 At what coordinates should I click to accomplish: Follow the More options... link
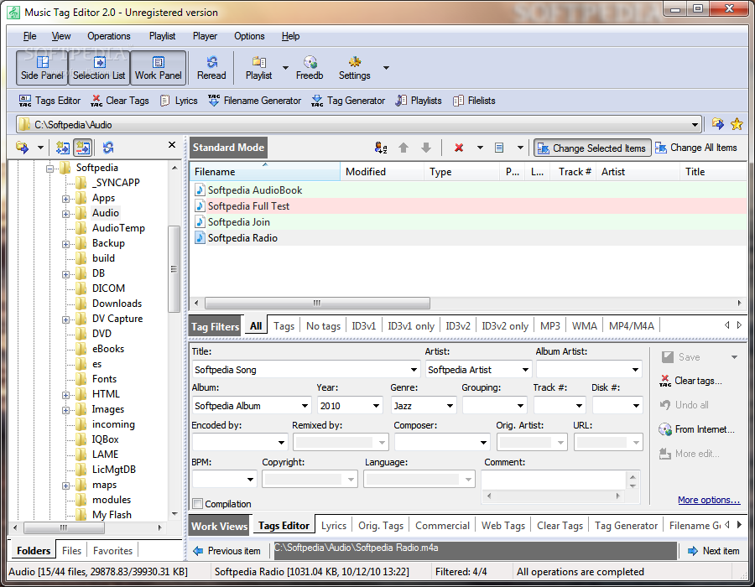pyautogui.click(x=709, y=501)
